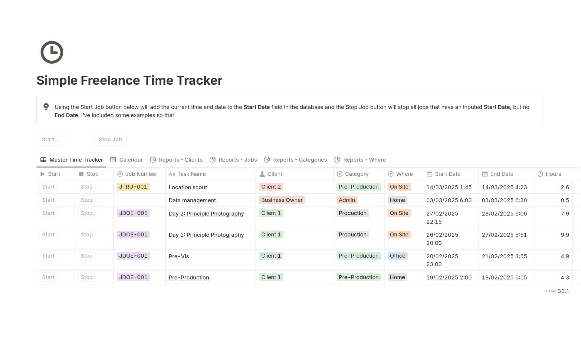
Task: Open the Where column header menu
Action: pos(401,174)
